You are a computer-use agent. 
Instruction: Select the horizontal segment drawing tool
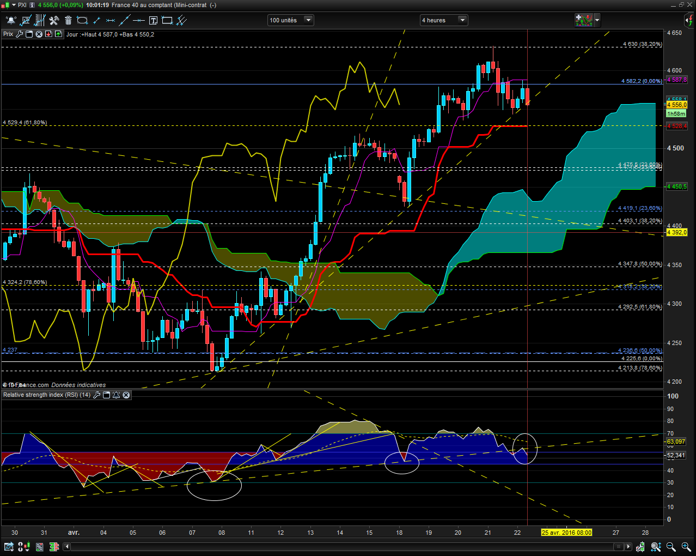111,21
